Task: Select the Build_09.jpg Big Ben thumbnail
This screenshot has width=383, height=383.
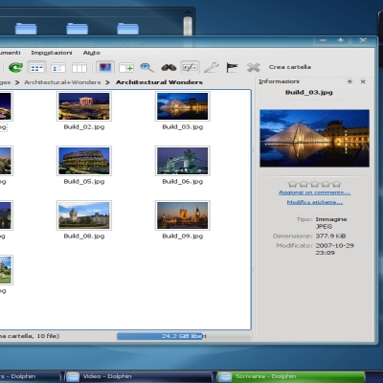Action: pyautogui.click(x=183, y=215)
